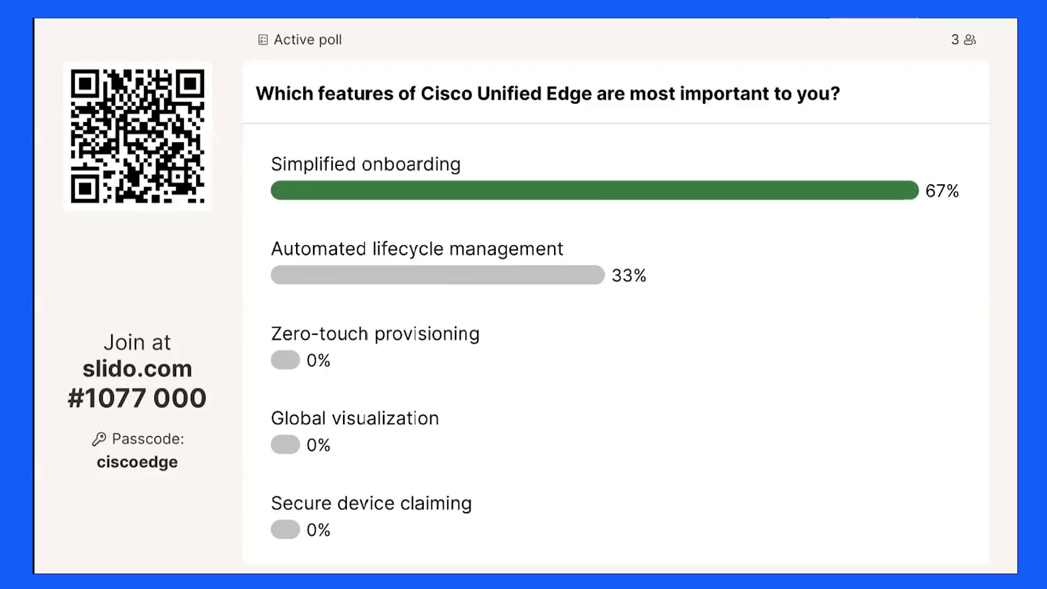Screen dimensions: 1047x589
Task: Click the participant number 3
Action: [955, 40]
